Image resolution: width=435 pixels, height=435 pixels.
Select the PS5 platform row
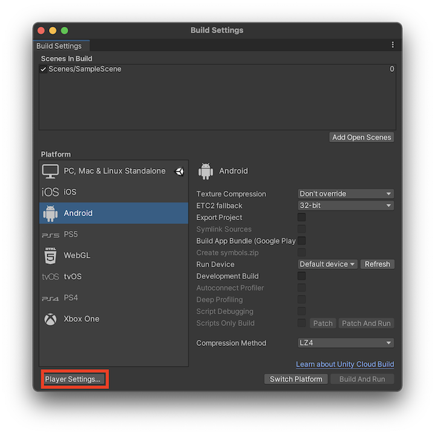(114, 235)
